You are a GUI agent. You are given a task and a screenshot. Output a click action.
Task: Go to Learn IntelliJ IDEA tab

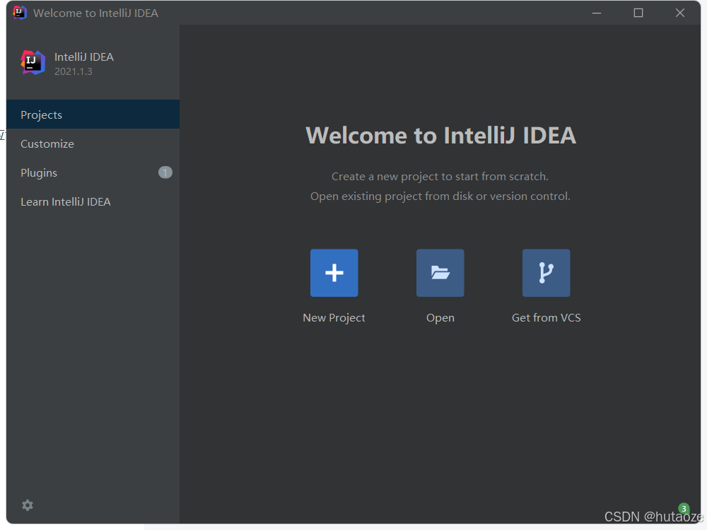tap(93, 201)
